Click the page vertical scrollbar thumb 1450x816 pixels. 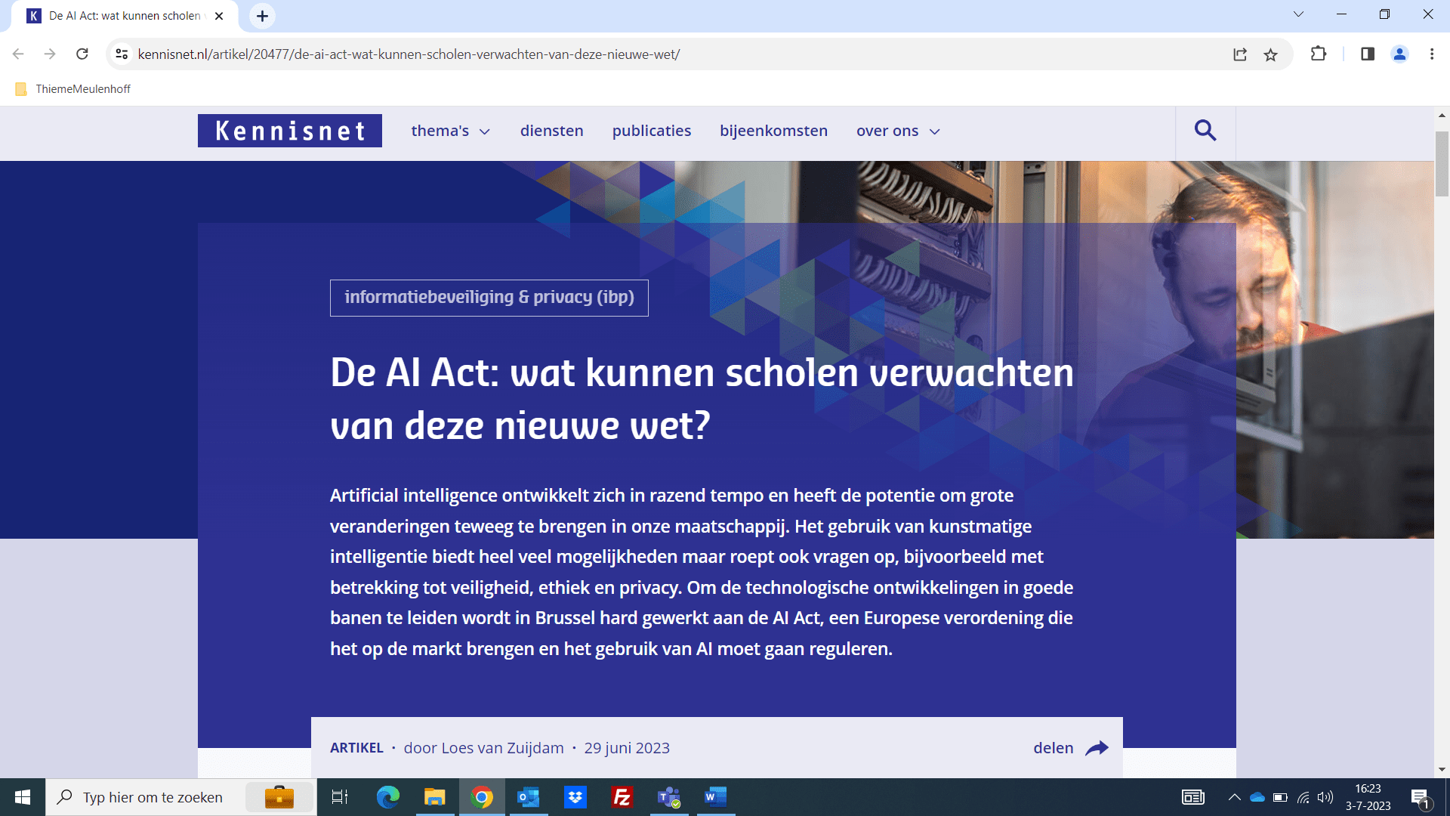tap(1442, 164)
